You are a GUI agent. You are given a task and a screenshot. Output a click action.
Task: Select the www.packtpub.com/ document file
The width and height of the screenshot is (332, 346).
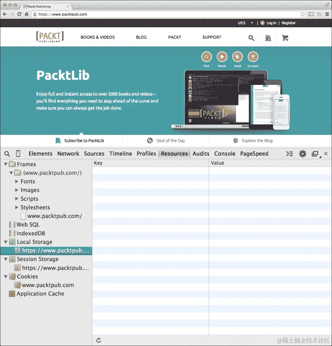(x=51, y=216)
